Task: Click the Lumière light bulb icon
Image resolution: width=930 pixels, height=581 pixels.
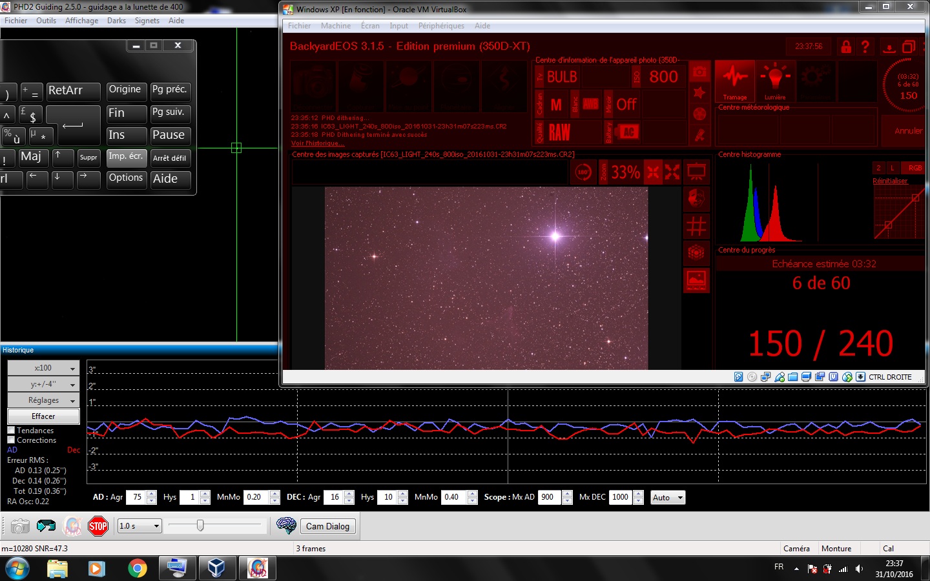Action: [775, 81]
